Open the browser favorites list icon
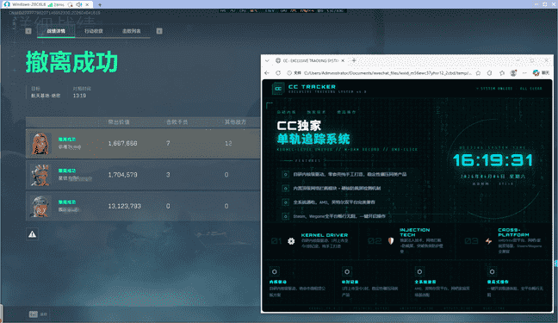The width and height of the screenshot is (558, 323). 502,73
